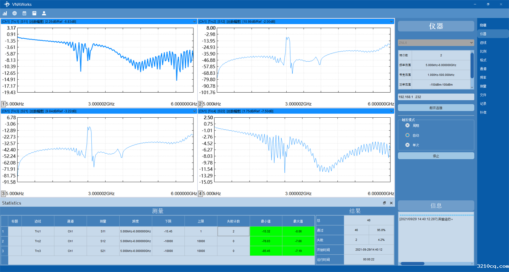
Task: Open the ZNL6 instrument dropdown
Action: (x=436, y=43)
